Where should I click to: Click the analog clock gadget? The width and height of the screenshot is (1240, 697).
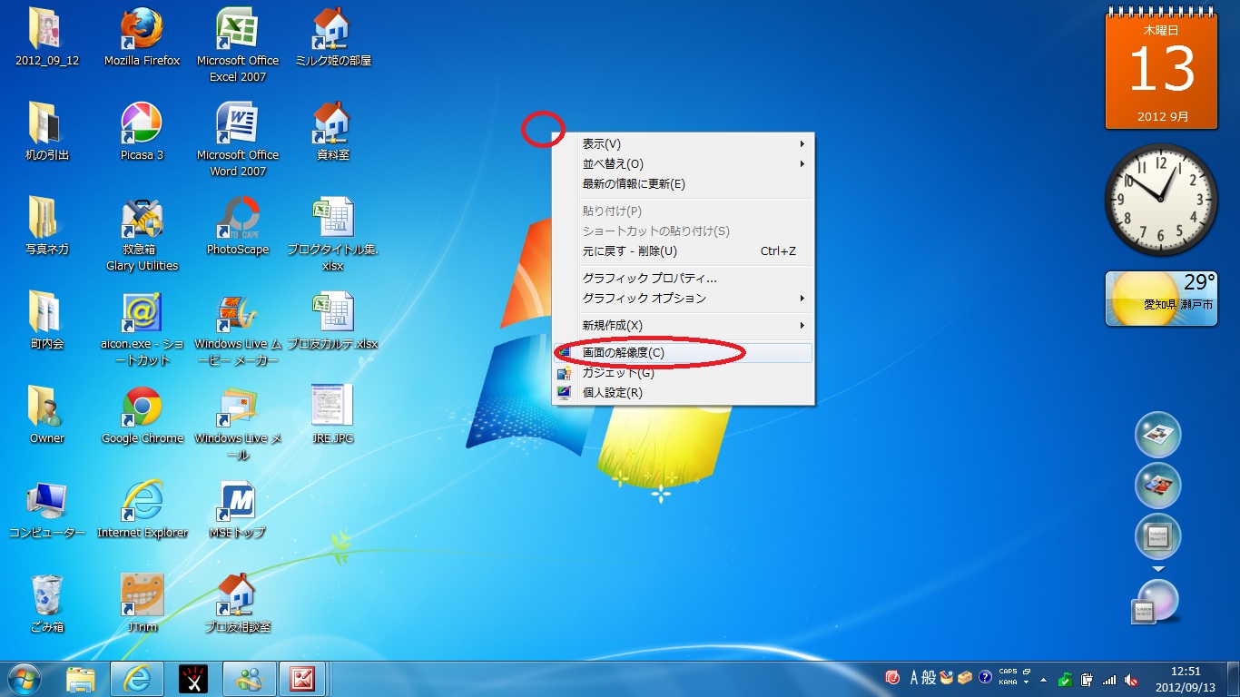click(1160, 200)
